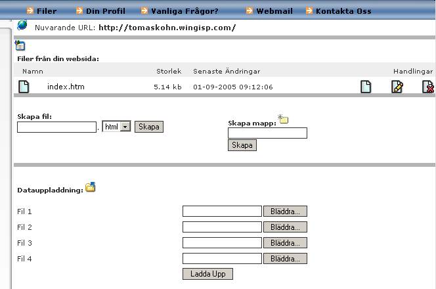This screenshot has width=436, height=289.
Task: Click the new folder icon by Skapa mapp
Action: click(x=283, y=119)
